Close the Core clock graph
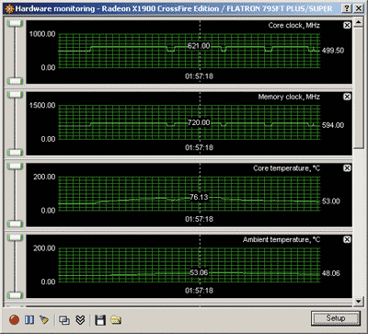 tap(347, 25)
